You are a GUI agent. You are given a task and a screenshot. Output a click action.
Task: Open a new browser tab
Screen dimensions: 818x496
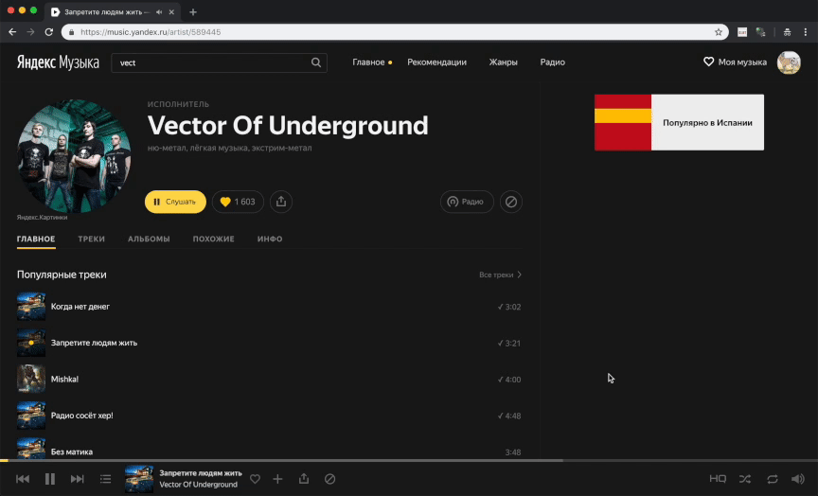pyautogui.click(x=193, y=12)
